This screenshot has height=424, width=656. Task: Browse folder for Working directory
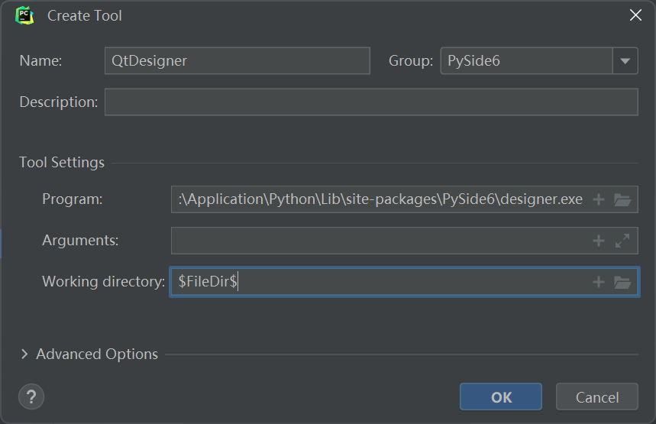[622, 282]
